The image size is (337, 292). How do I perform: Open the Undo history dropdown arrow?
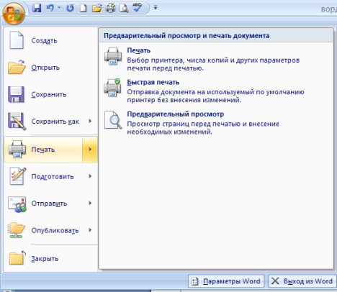[59, 8]
